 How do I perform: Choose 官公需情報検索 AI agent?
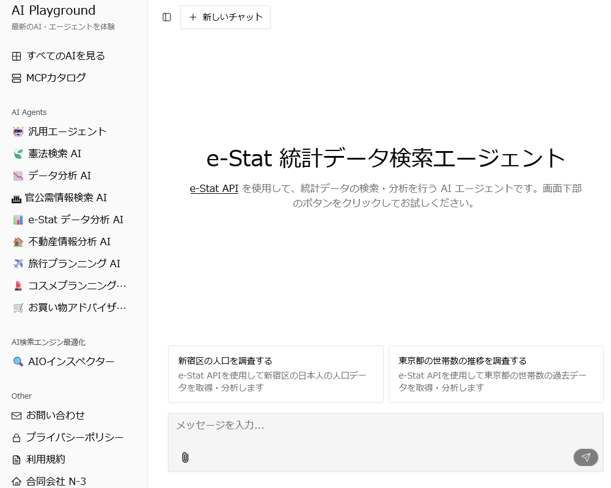[65, 198]
